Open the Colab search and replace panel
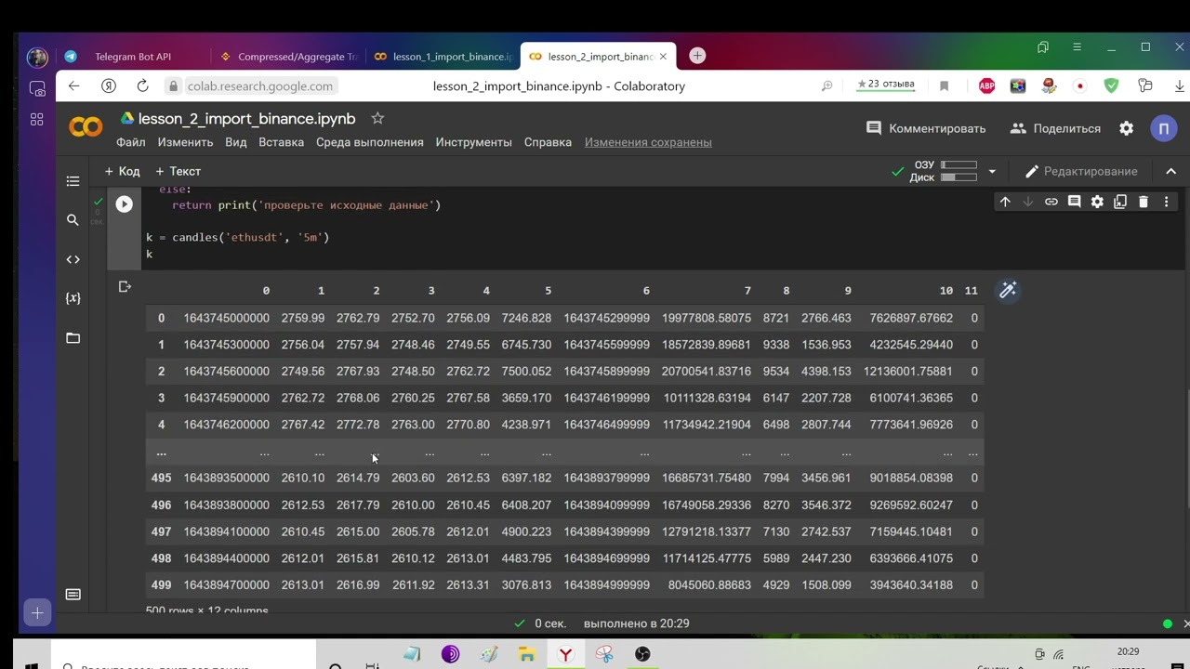 pyautogui.click(x=73, y=220)
